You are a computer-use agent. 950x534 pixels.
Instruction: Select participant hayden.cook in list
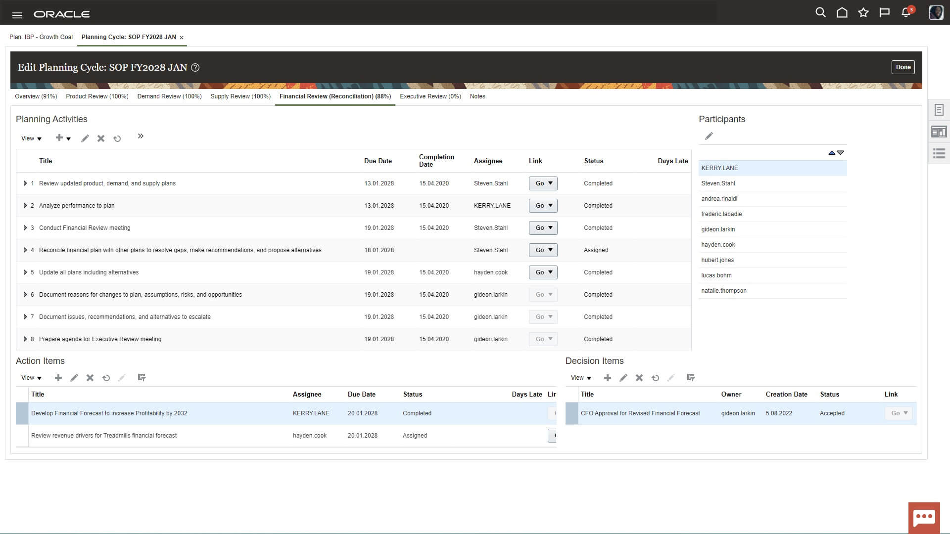(x=718, y=245)
